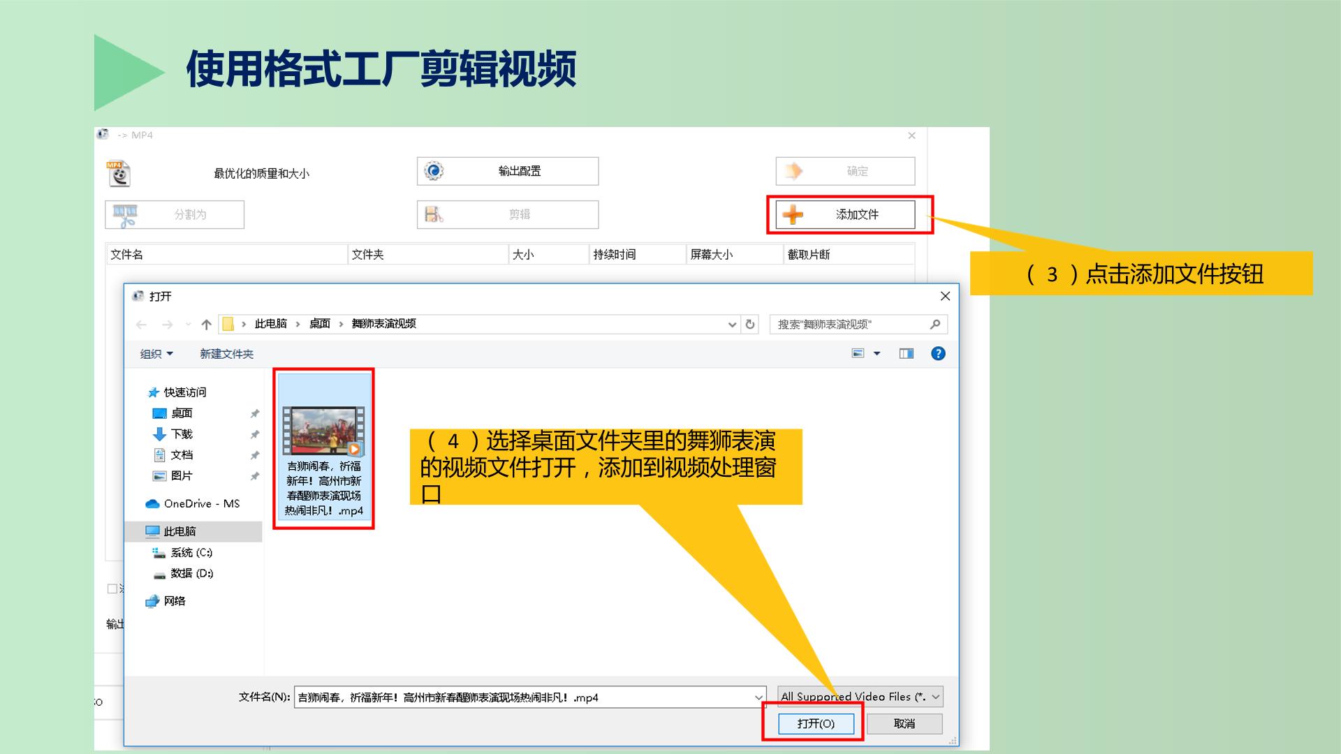The image size is (1341, 754).
Task: Click the 添加文件 add file button
Action: 845,214
